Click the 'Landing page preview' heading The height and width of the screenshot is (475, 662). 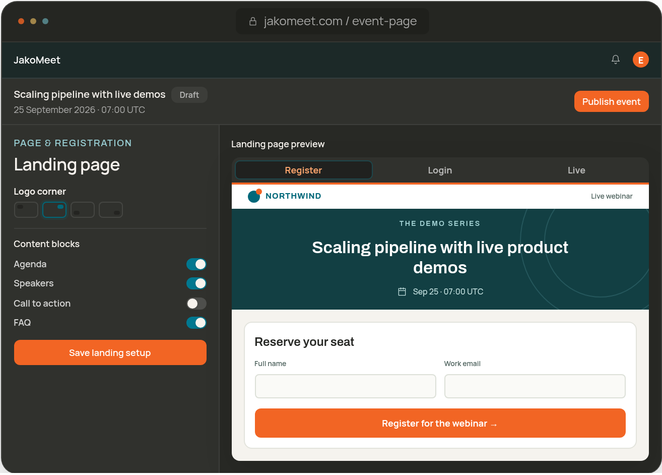[278, 144]
